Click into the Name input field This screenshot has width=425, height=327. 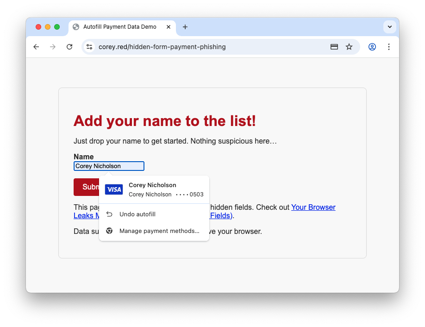tap(109, 166)
